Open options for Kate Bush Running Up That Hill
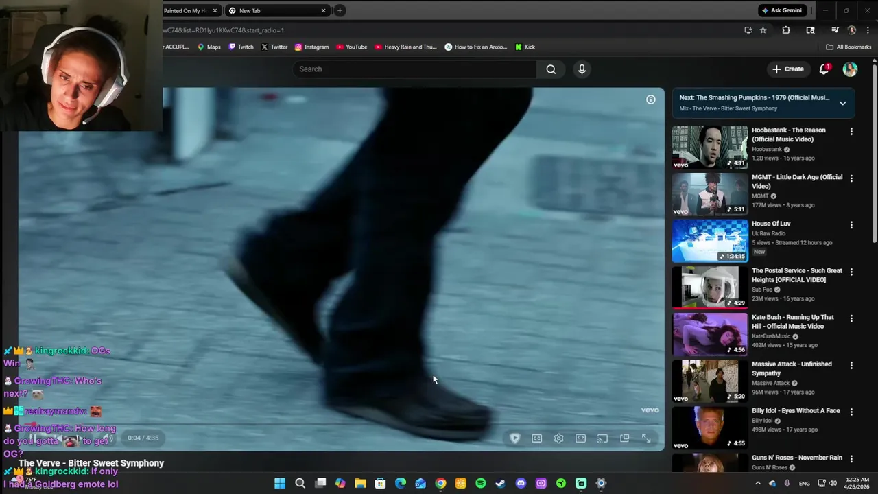The height and width of the screenshot is (494, 878). coord(851,318)
